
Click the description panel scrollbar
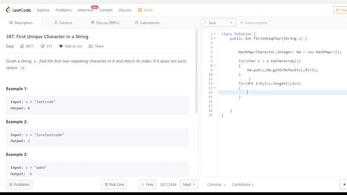(196, 71)
